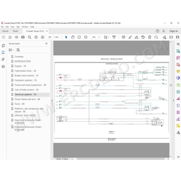Jump to Hydrostatic drive - 29 bookmark
This screenshot has width=181, height=181.
pyautogui.click(x=25, y=71)
